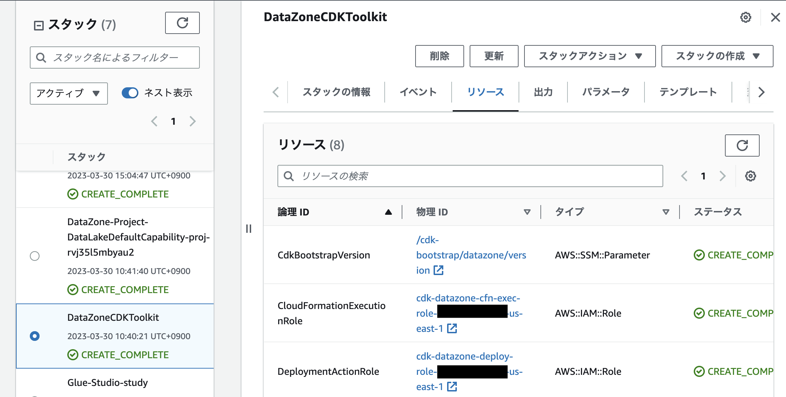The width and height of the screenshot is (786, 397).
Task: Click CREATE_COMPLETE status of DataZoneCDKToolkit stack
Action: (118, 355)
